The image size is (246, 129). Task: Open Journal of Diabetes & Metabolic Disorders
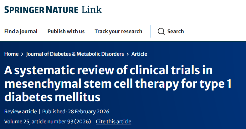(x=75, y=54)
